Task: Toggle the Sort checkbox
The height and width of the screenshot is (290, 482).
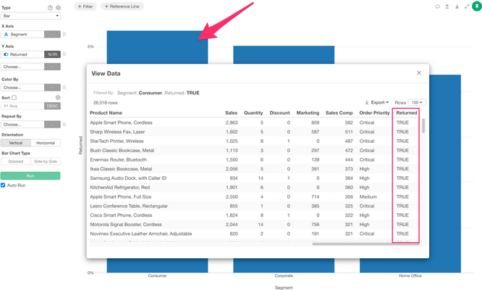Action: [14, 98]
